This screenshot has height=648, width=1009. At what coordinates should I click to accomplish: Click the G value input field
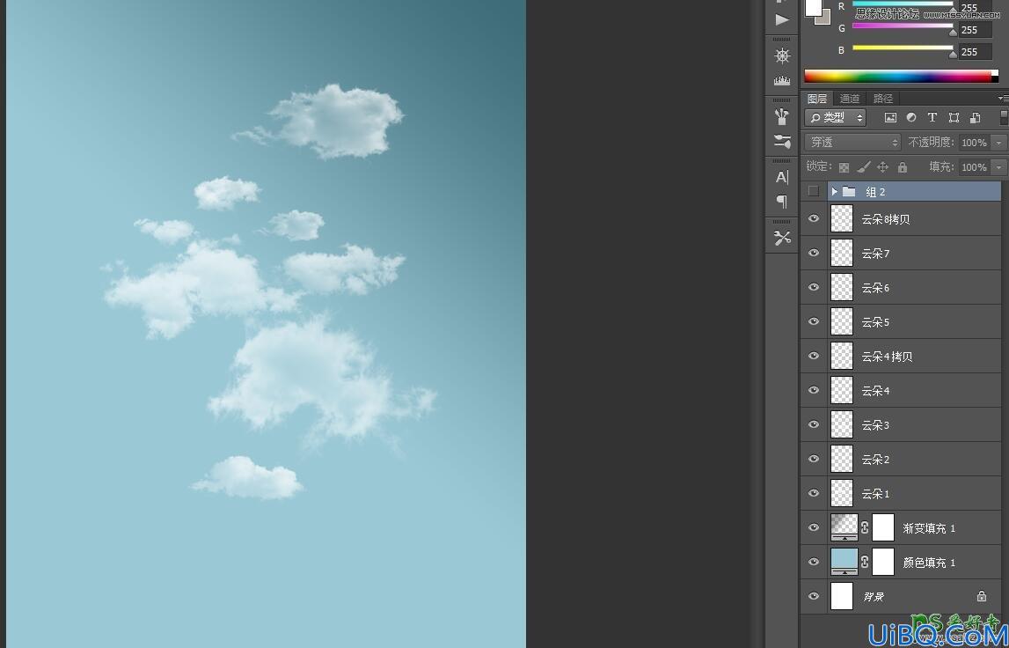pos(975,30)
